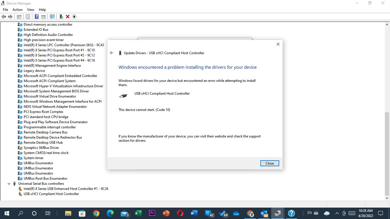Click the Uninstall device red X icon
390x219 pixels.
point(68,17)
